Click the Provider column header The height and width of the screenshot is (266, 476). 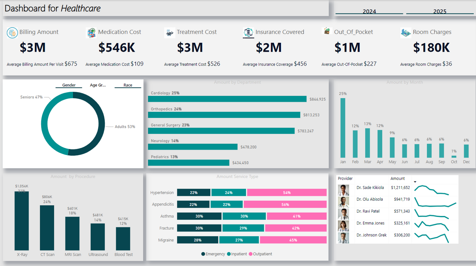345,178
